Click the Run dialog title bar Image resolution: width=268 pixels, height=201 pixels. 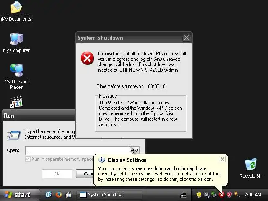(39, 116)
